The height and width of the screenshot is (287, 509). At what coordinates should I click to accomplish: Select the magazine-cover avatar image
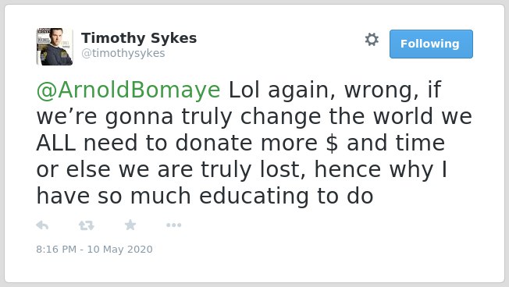(55, 47)
